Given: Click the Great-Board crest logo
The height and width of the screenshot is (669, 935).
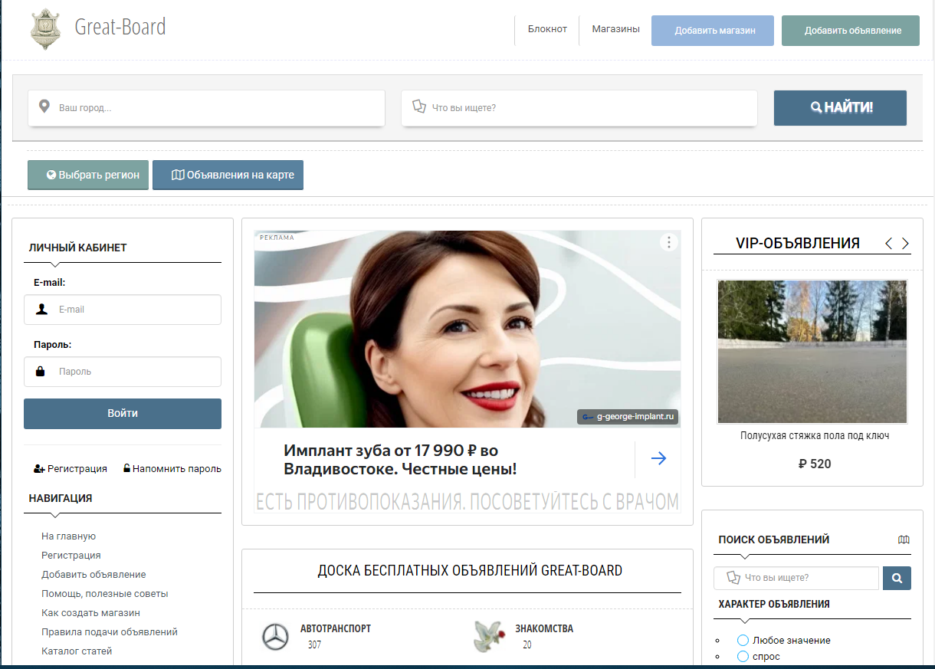Looking at the screenshot, I should pyautogui.click(x=45, y=30).
